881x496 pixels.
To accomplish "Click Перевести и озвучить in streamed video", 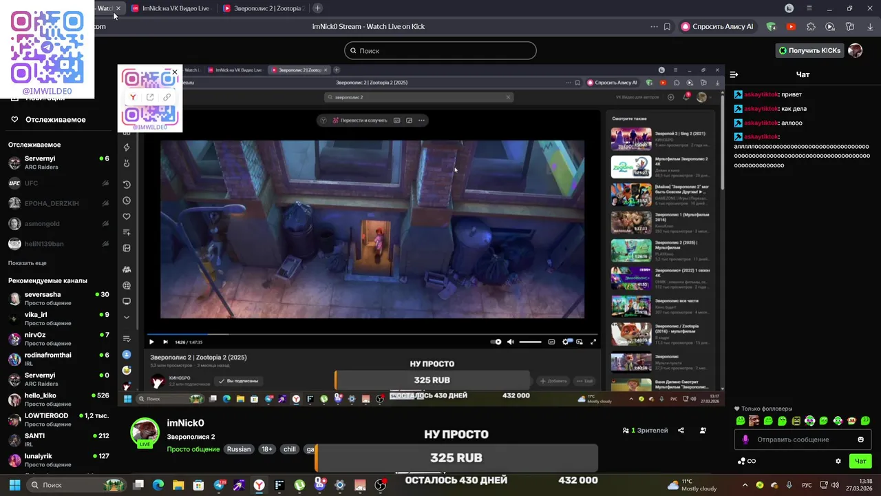I will point(359,120).
